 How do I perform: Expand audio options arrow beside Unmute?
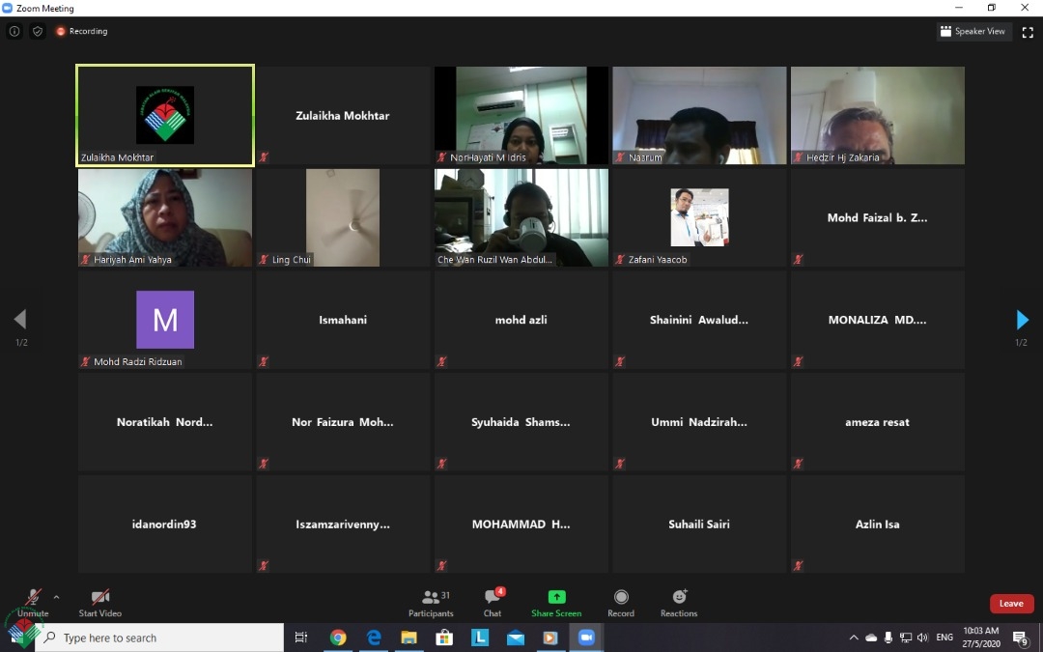coord(57,598)
